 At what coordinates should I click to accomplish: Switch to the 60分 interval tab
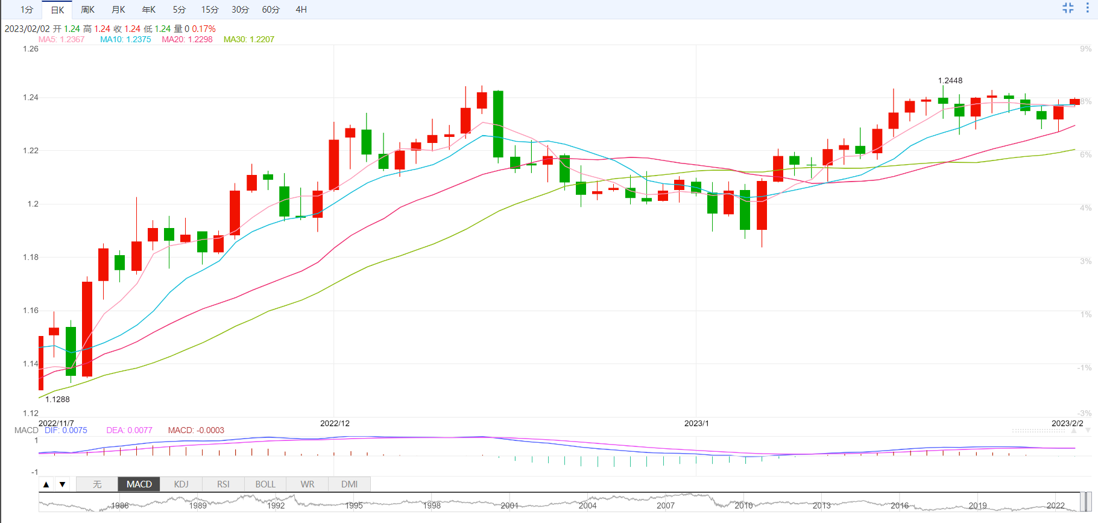click(x=271, y=10)
